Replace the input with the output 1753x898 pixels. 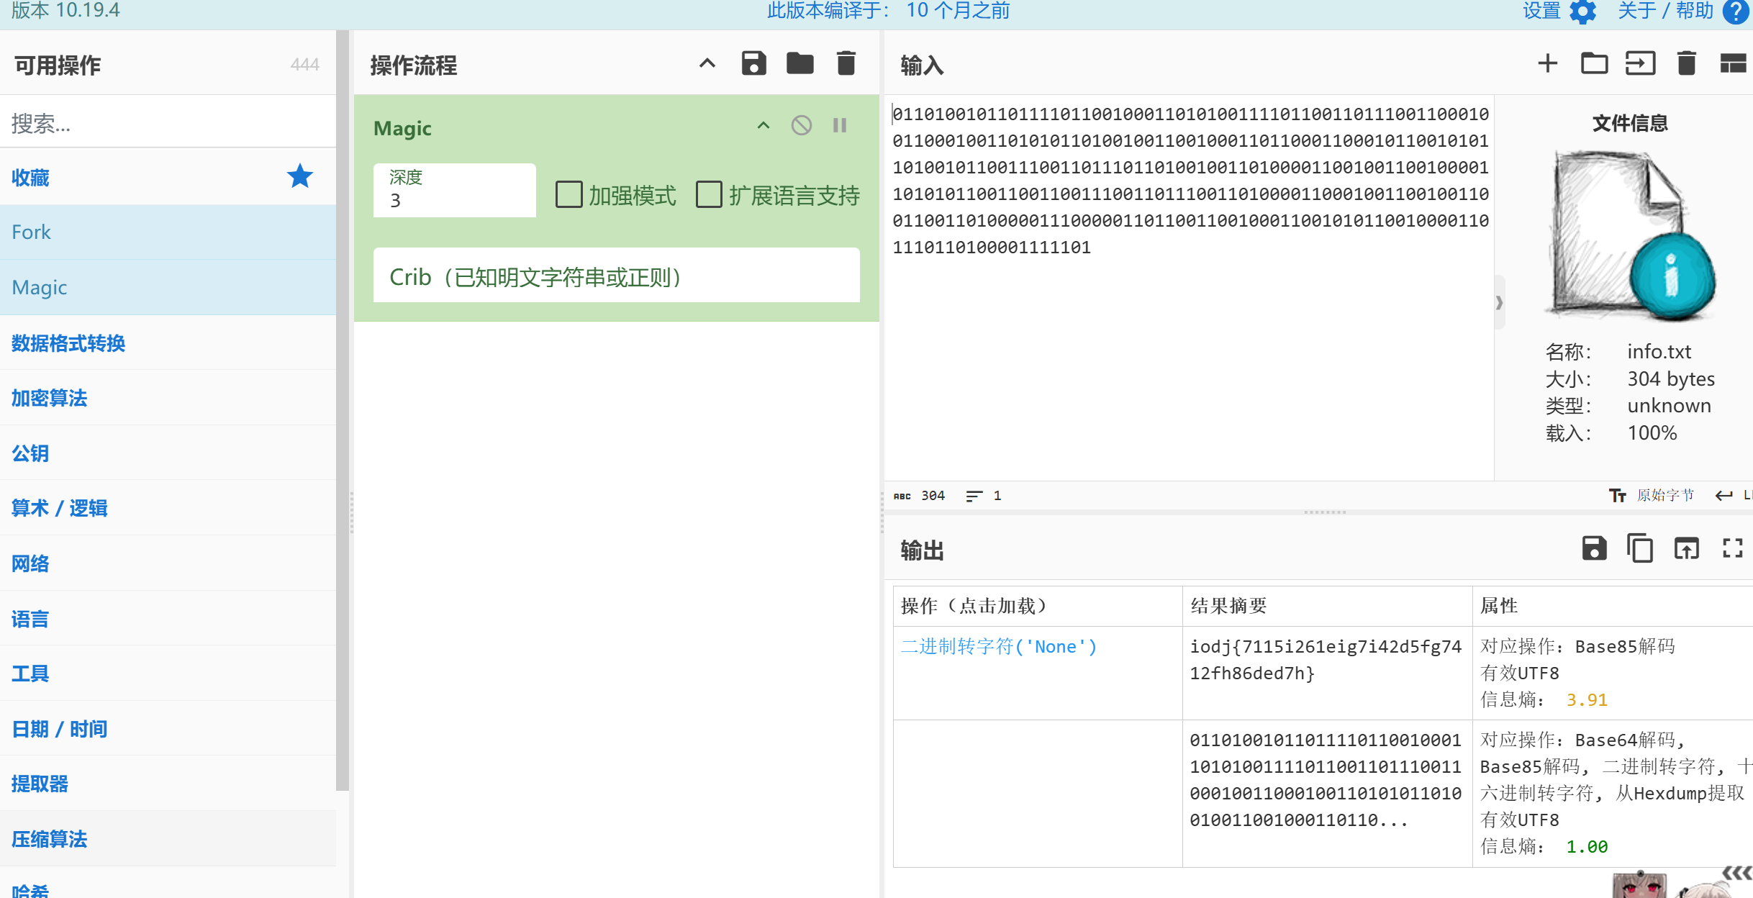click(x=1686, y=548)
